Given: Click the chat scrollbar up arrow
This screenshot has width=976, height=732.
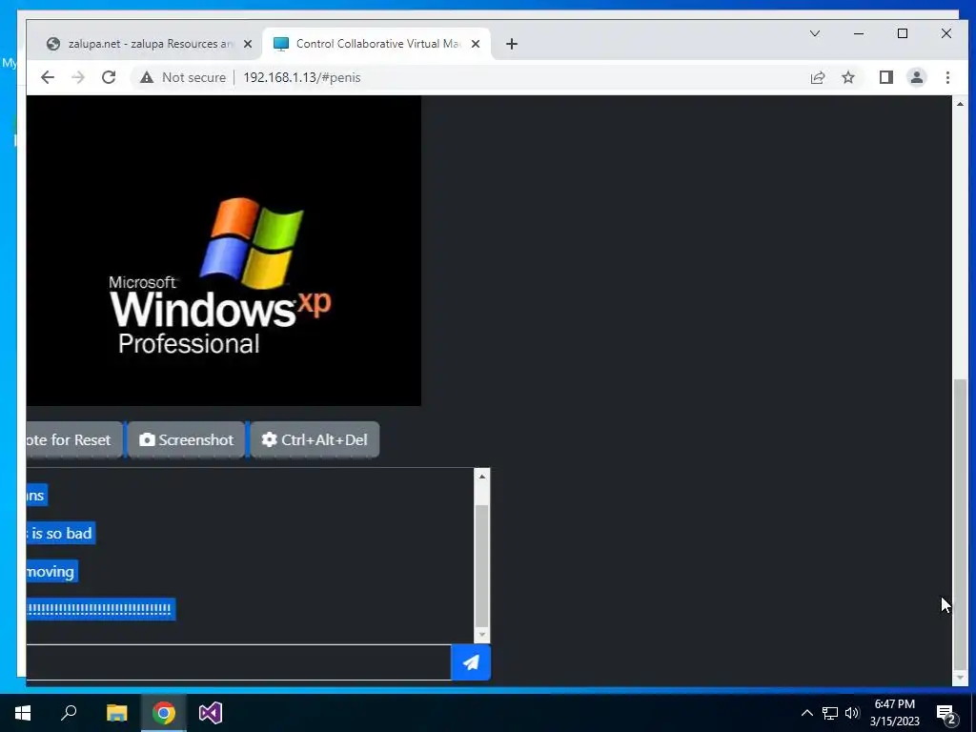Looking at the screenshot, I should pyautogui.click(x=481, y=477).
